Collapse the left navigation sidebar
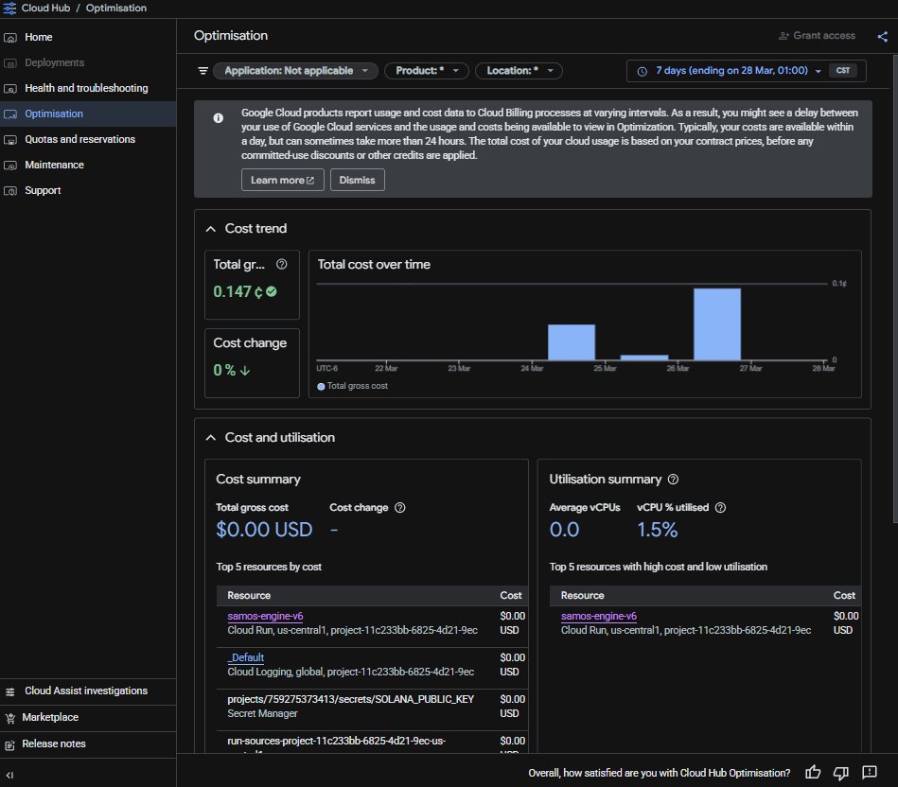898x787 pixels. pos(10,775)
